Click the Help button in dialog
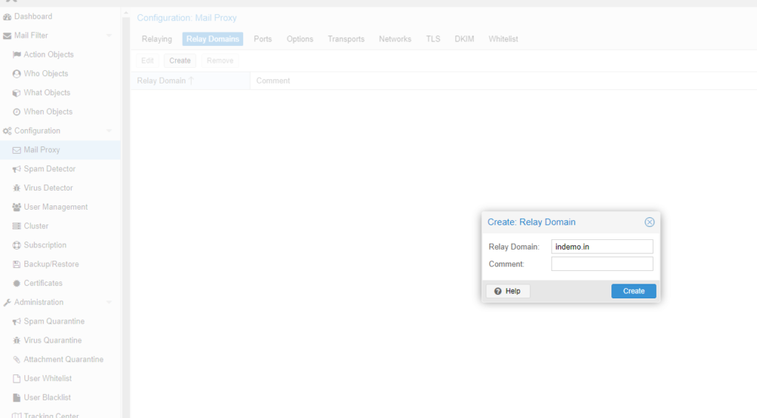The height and width of the screenshot is (418, 757). pyautogui.click(x=507, y=291)
